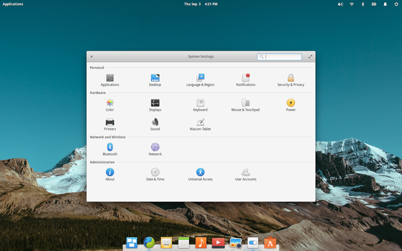Viewport: 402px width, 251px height.
Task: Open Universal Access settings
Action: (200, 175)
